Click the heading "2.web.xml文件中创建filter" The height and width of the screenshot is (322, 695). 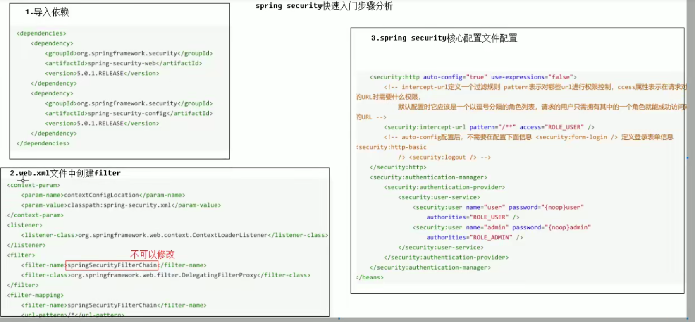[x=65, y=173]
